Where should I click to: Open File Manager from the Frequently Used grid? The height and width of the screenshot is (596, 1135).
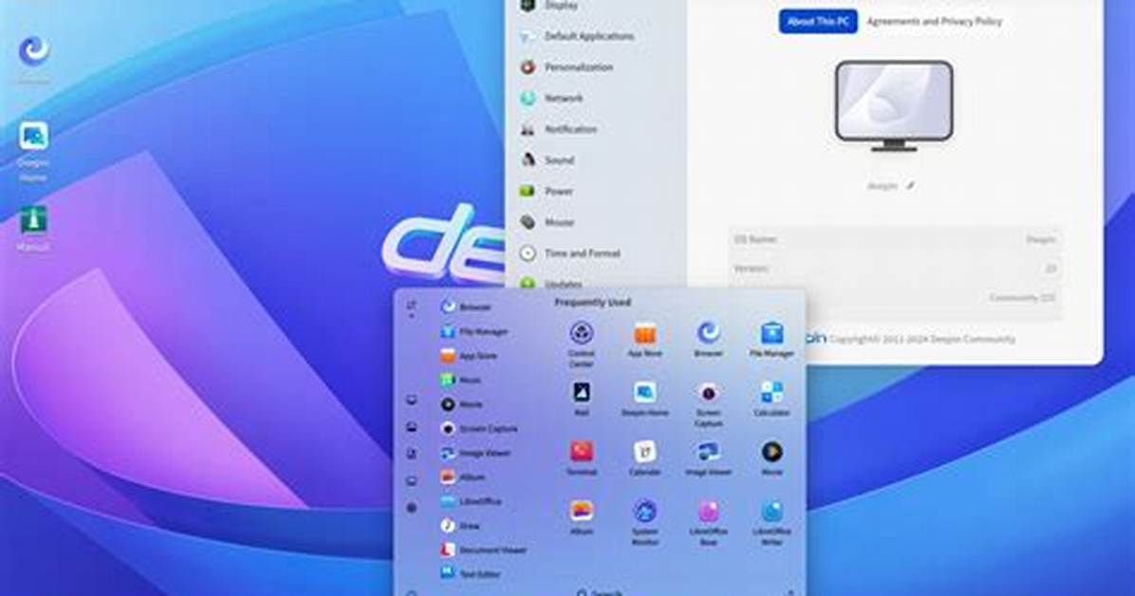[x=772, y=334]
